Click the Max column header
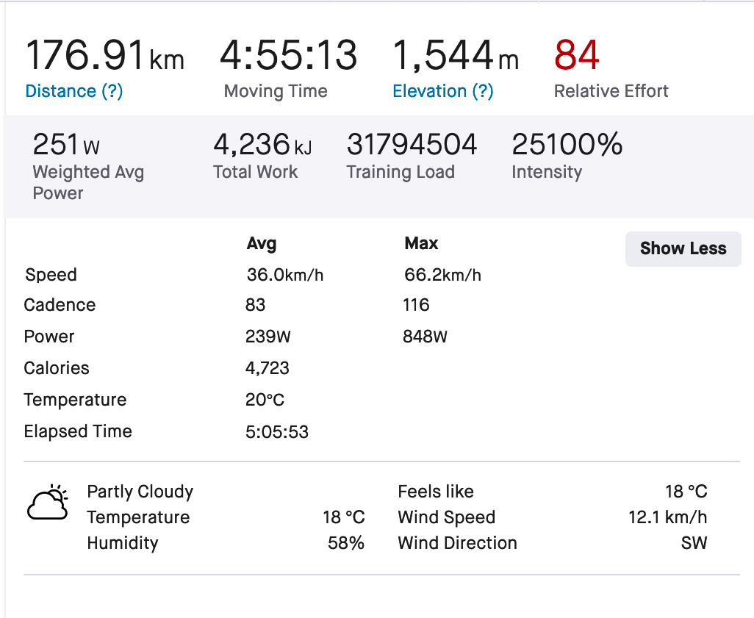 (421, 244)
